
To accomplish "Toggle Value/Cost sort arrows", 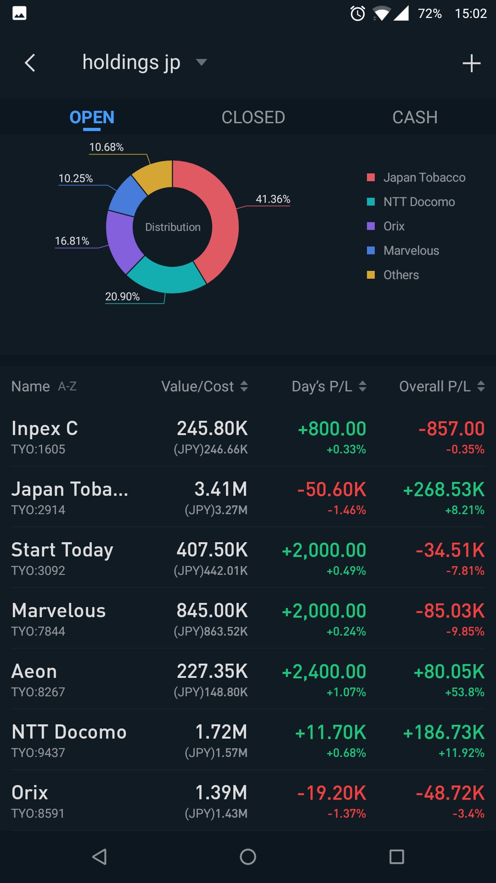I will pos(244,386).
